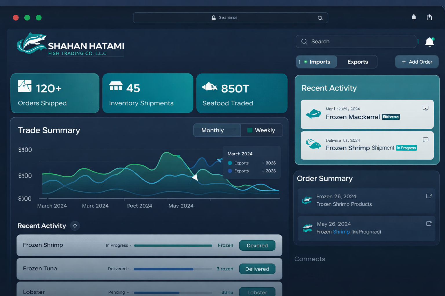445x296 pixels.
Task: Click the notification bell beside the Search field
Action: [429, 42]
